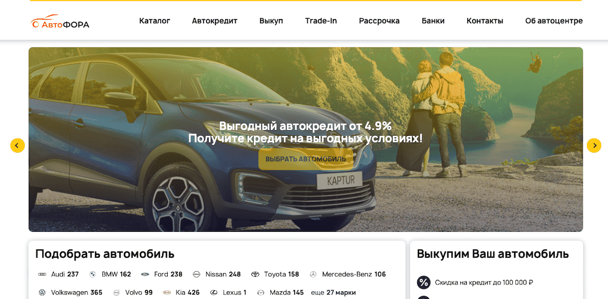This screenshot has width=608, height=299.
Task: Go to previous slide with left arrow
Action: tap(18, 146)
